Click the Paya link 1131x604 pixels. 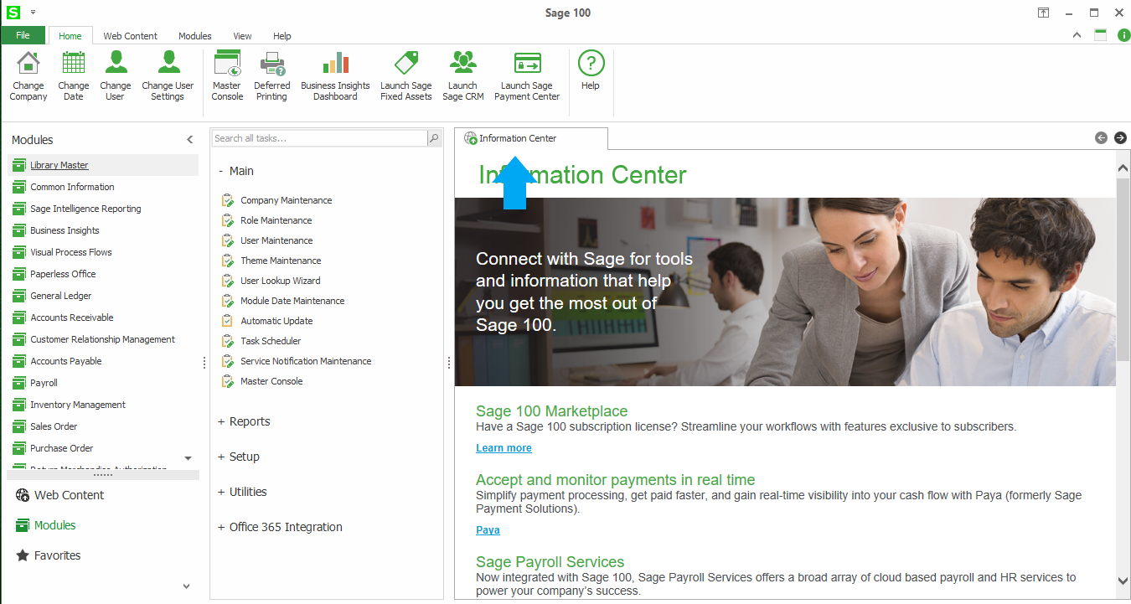pos(488,530)
